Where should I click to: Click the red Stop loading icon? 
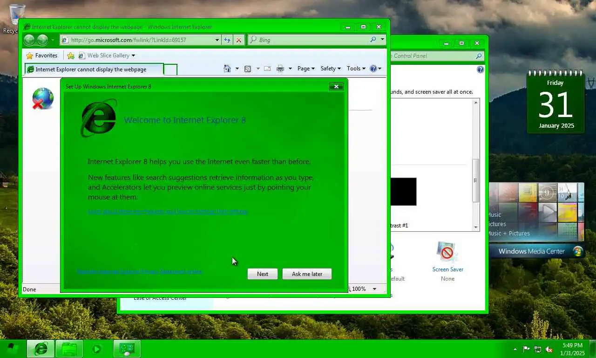239,40
